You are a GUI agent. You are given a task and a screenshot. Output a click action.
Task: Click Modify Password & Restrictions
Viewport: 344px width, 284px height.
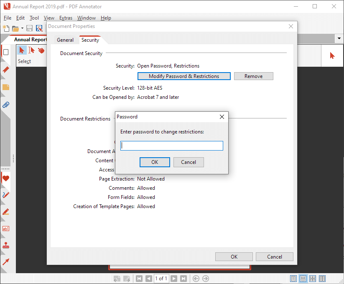pyautogui.click(x=184, y=76)
